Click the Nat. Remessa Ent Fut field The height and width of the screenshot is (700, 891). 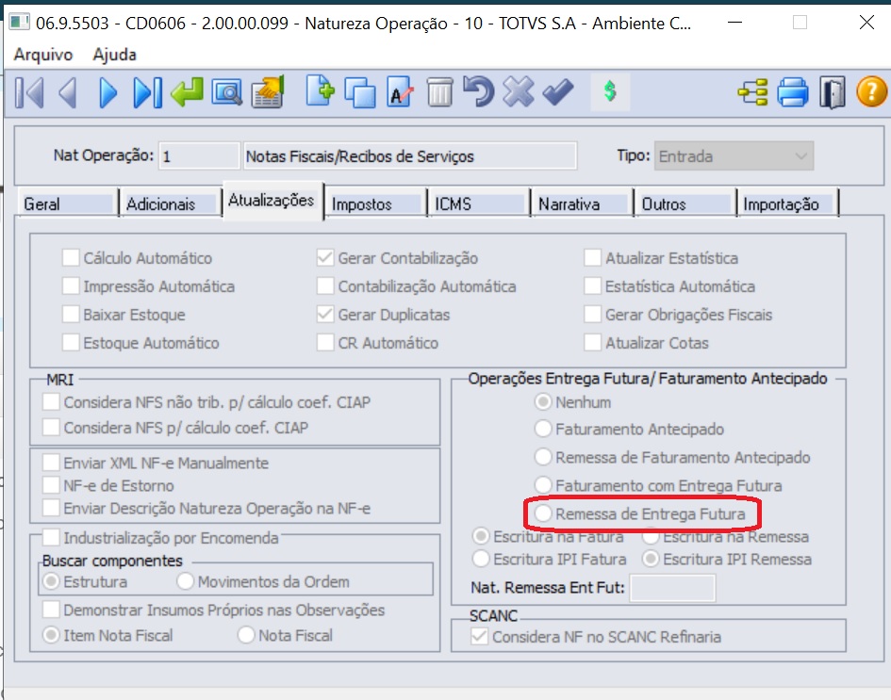pos(672,589)
